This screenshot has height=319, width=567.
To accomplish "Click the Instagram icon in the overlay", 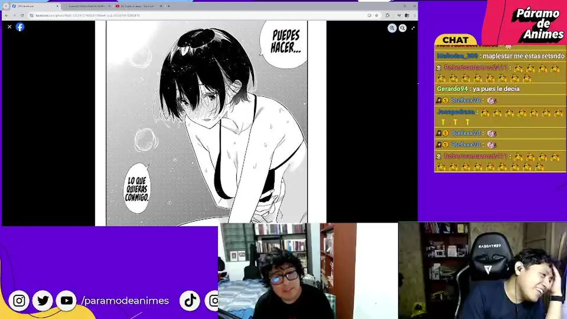I will click(x=19, y=301).
